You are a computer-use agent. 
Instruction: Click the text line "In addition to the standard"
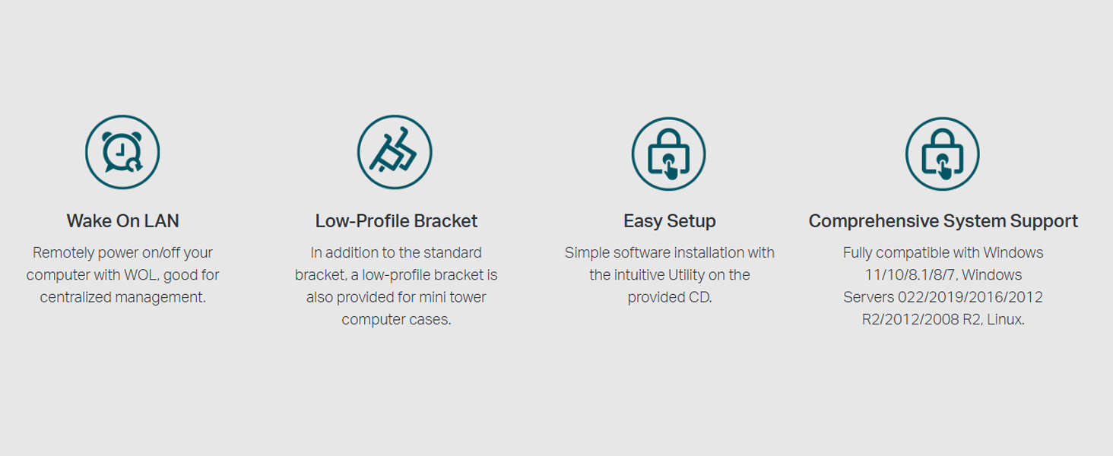pos(396,252)
